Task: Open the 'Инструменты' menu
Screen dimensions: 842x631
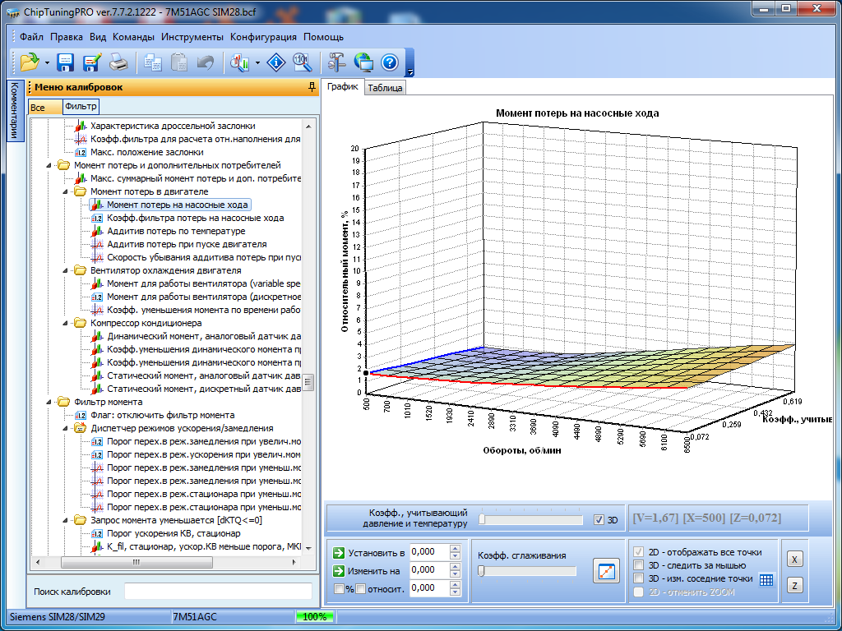Action: tap(192, 37)
